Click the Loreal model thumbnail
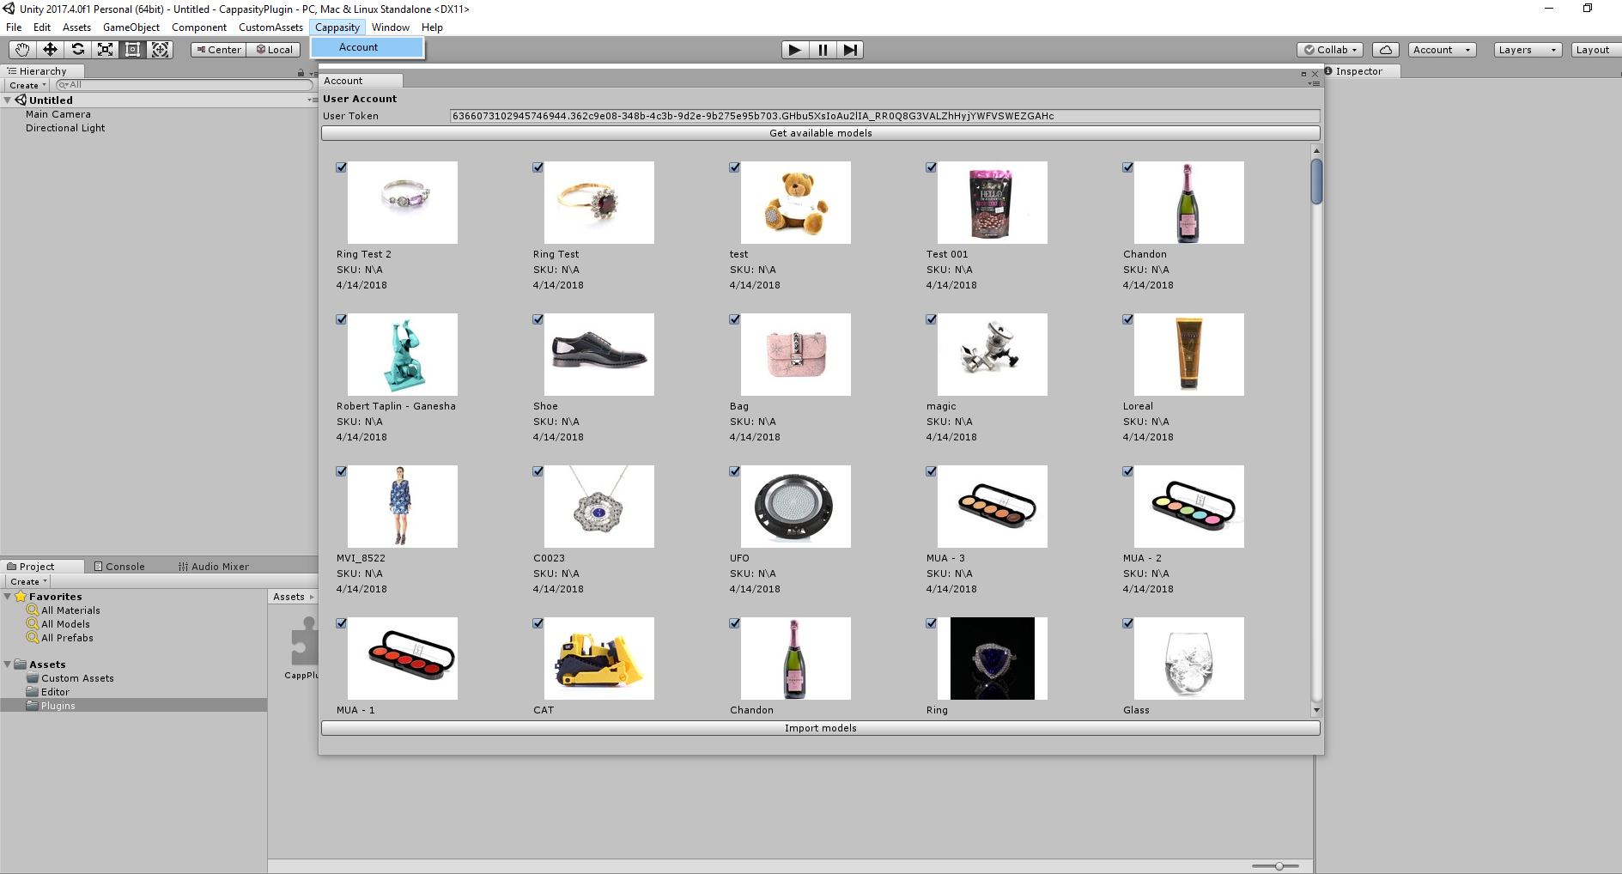The image size is (1622, 874). click(x=1188, y=355)
